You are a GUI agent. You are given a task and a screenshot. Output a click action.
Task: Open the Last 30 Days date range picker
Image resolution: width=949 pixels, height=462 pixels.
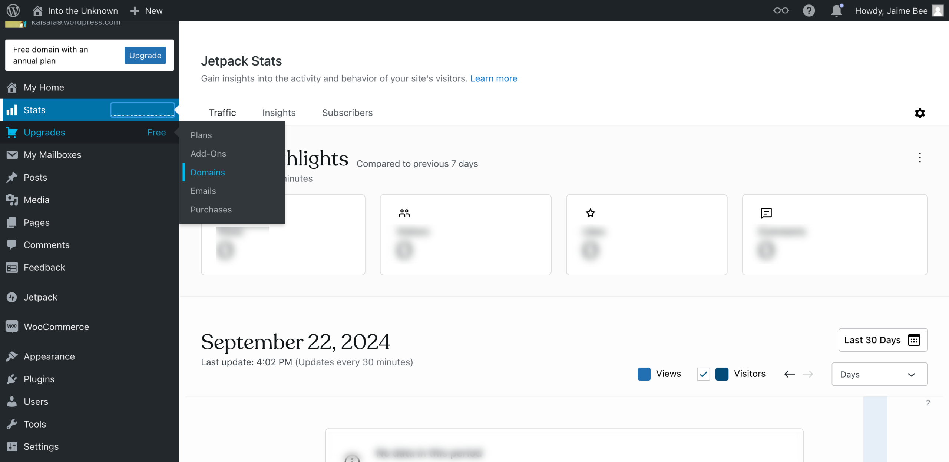[x=872, y=340]
